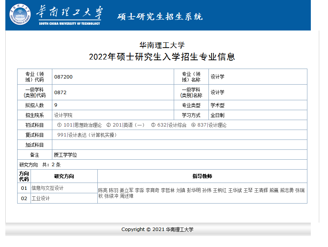Screen dimensions: 328x247
Task: Select the 学术型 value
Action: click(x=217, y=105)
